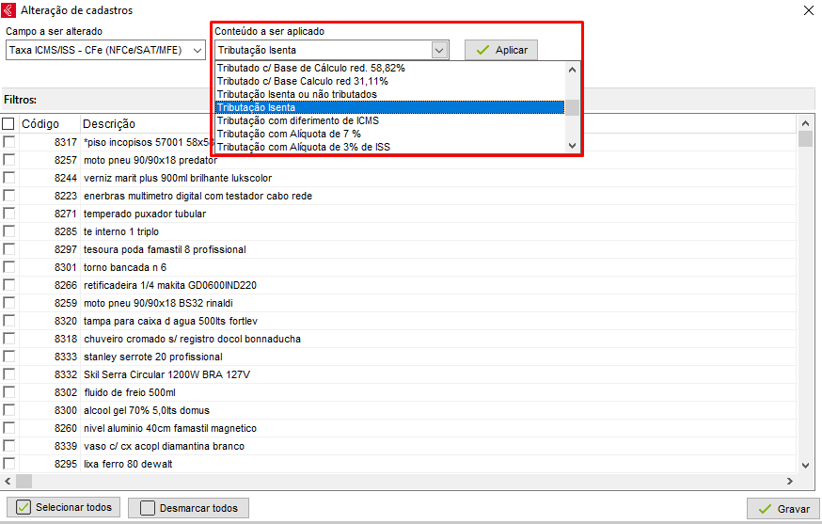Image resolution: width=822 pixels, height=524 pixels.
Task: Click the application logo icon in title bar
Action: (x=9, y=10)
